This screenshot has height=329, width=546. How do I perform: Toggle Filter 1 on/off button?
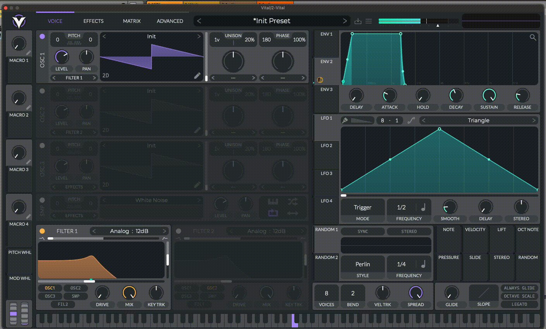pos(42,231)
